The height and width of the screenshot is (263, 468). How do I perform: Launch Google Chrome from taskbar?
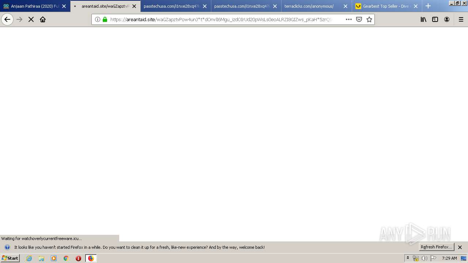click(66, 258)
